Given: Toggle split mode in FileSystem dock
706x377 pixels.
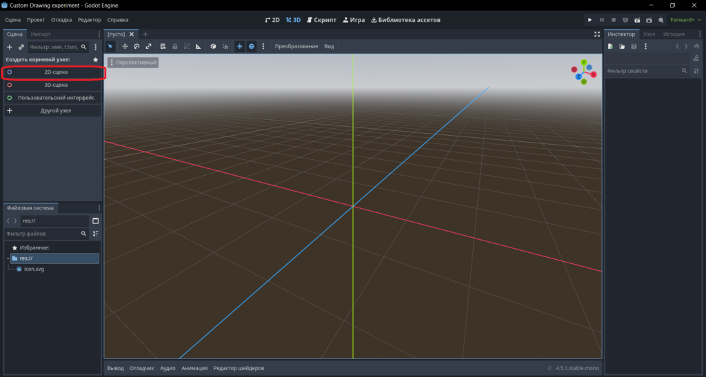Looking at the screenshot, I should tap(95, 221).
